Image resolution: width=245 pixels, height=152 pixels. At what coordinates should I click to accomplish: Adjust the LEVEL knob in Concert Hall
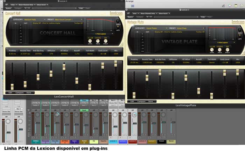tap(90, 41)
